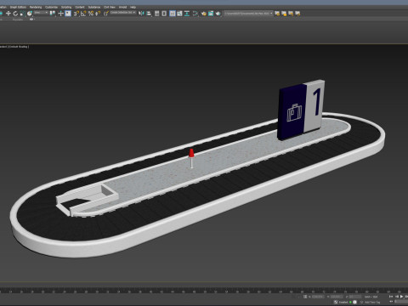Open the Help menu
The image size is (408, 306).
coord(133,7)
